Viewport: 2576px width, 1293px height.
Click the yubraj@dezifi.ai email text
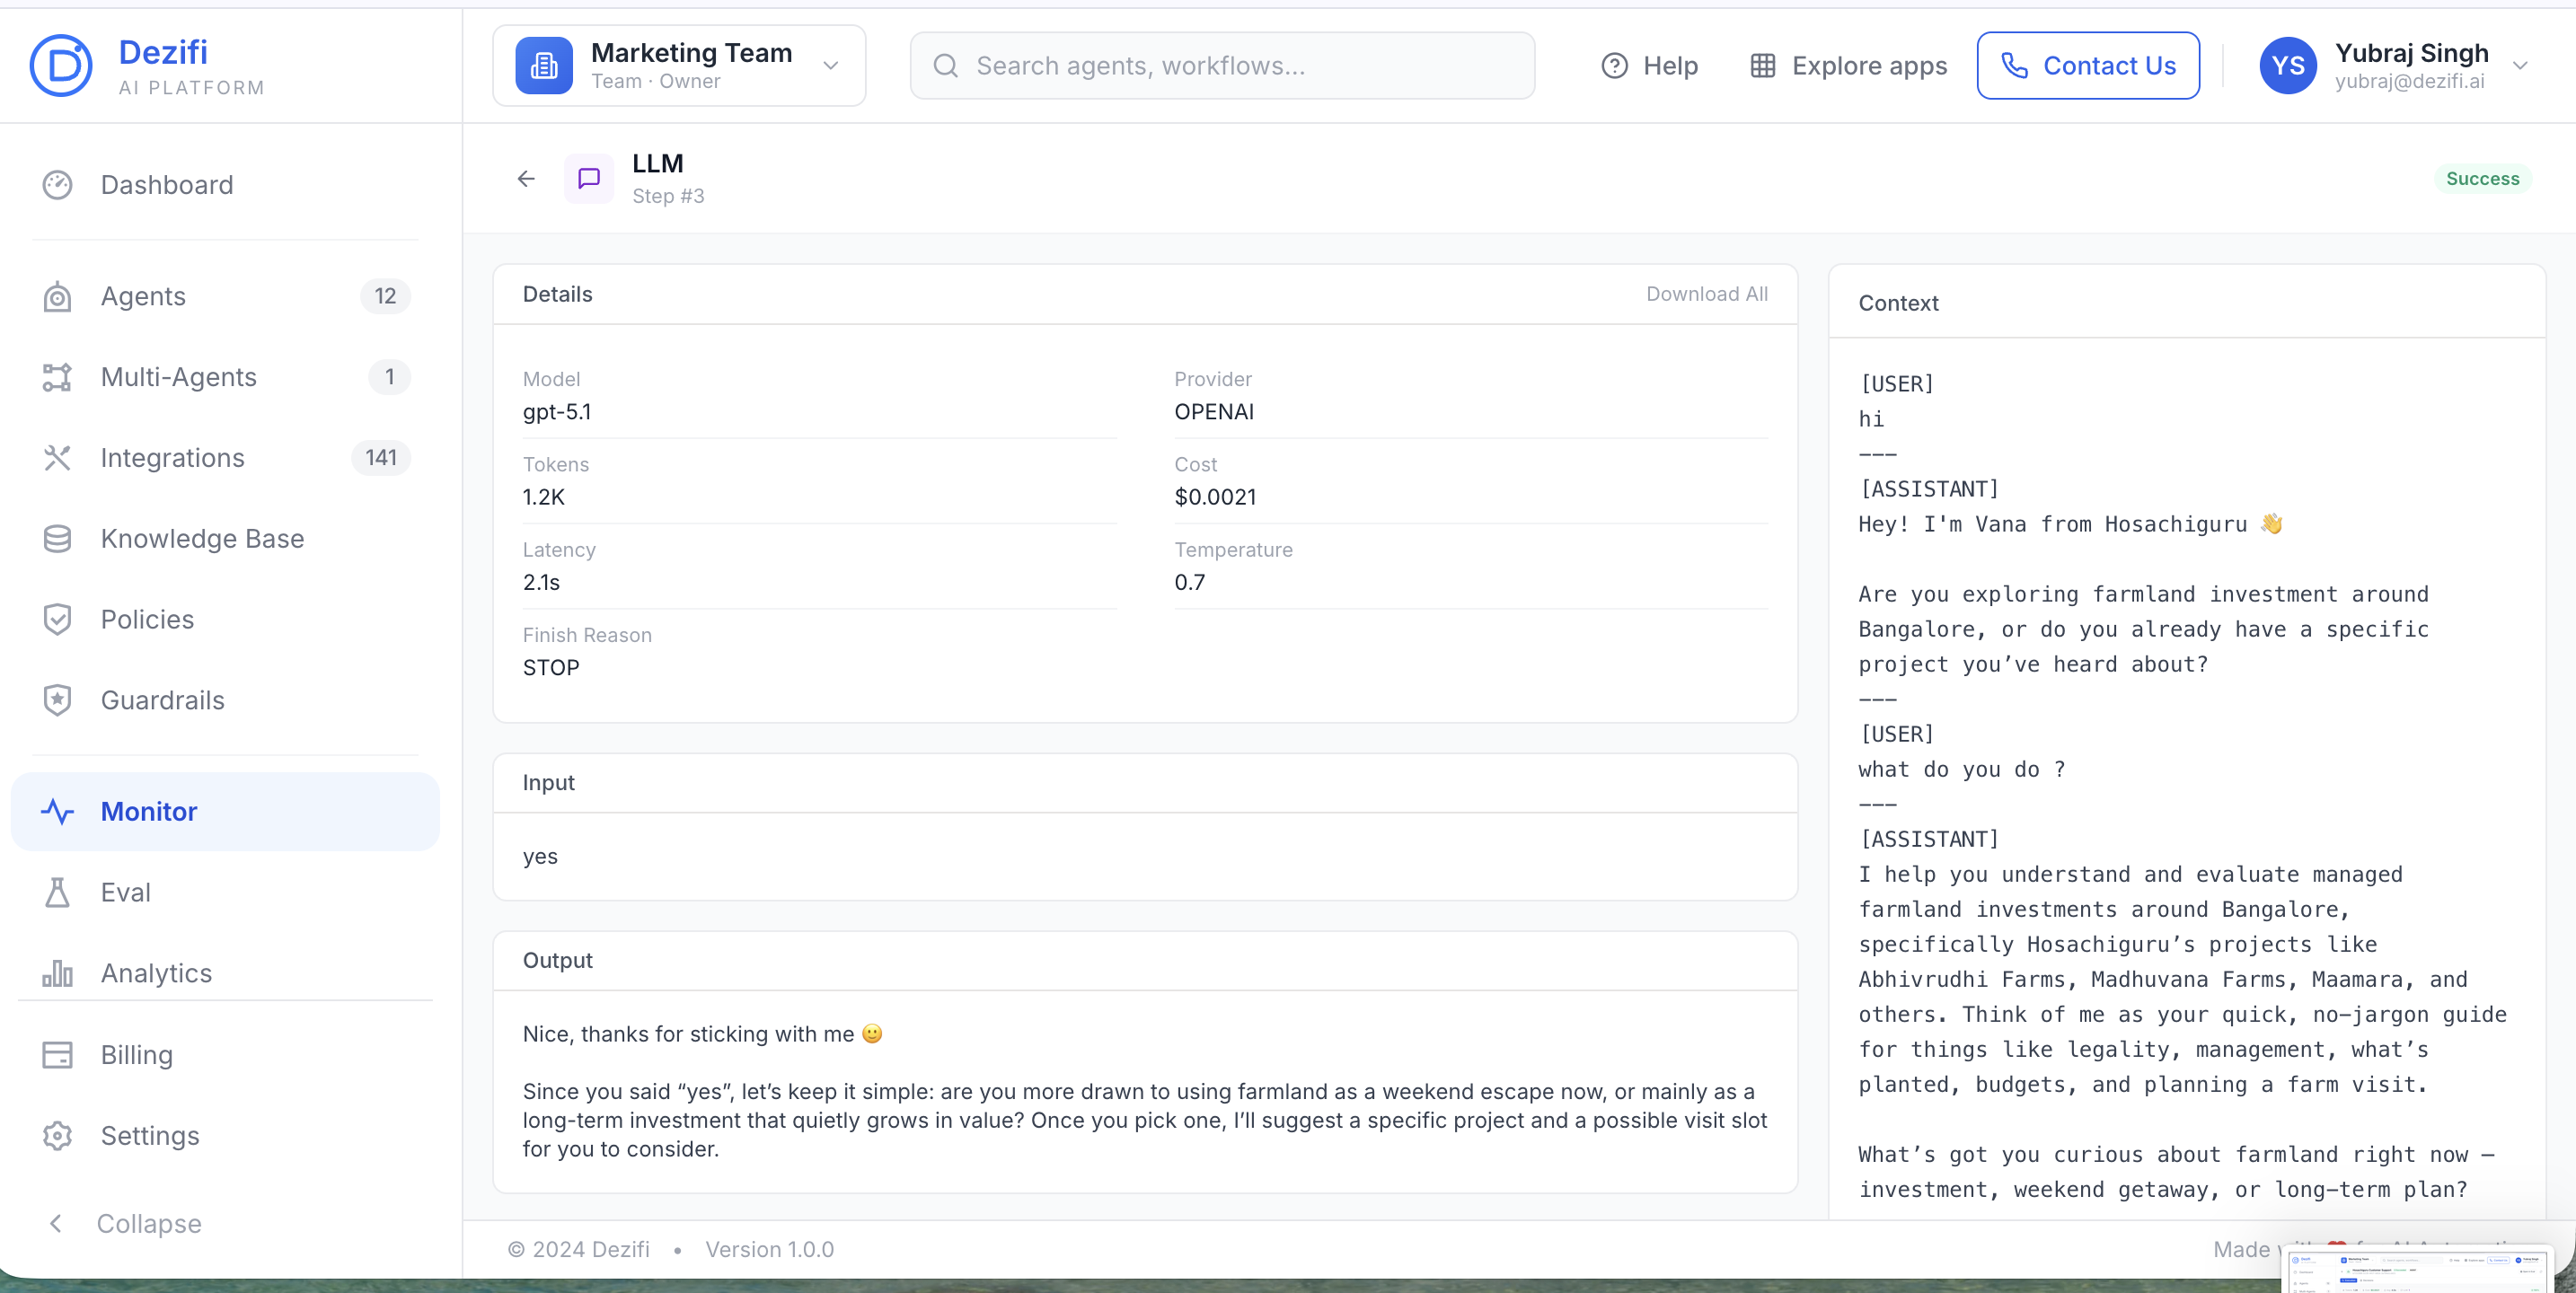[2410, 82]
